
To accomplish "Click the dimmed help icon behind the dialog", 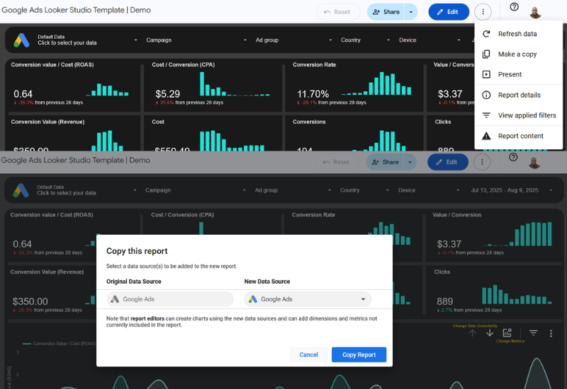I will pos(513,157).
